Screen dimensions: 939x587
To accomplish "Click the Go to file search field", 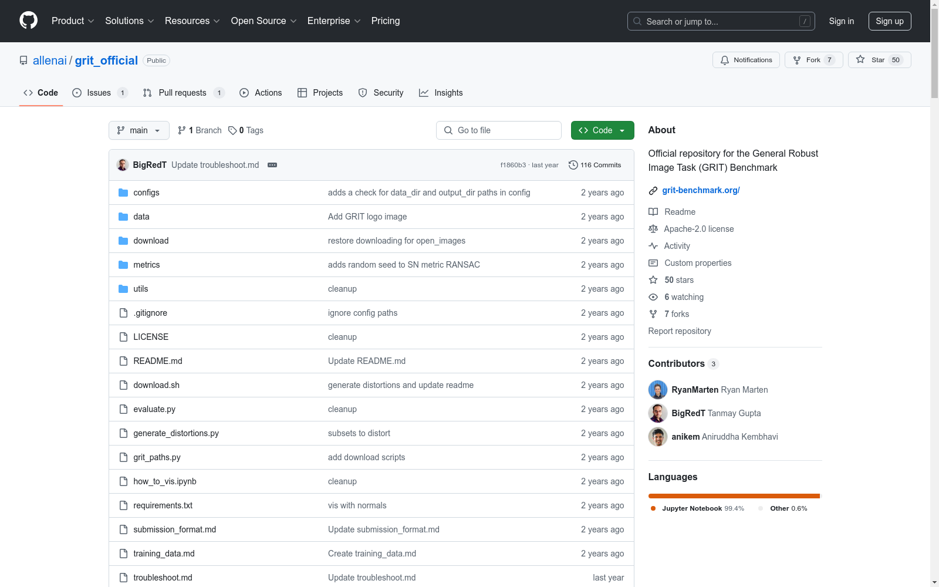I will [x=499, y=130].
